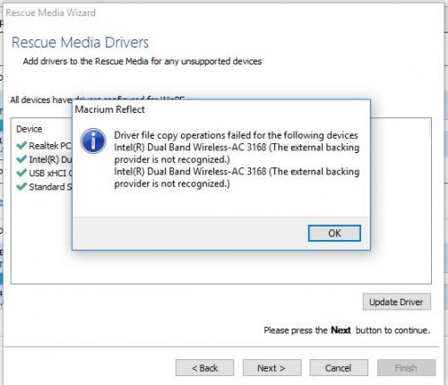Viewport: 448px width, 385px height.
Task: Proceed with the Next > button
Action: 271,368
